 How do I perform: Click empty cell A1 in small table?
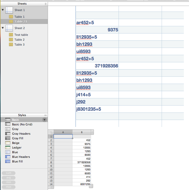click(x=63, y=136)
